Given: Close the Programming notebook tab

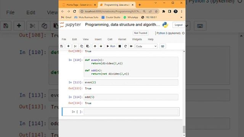Looking at the screenshot, I should pyautogui.click(x=133, y=5).
